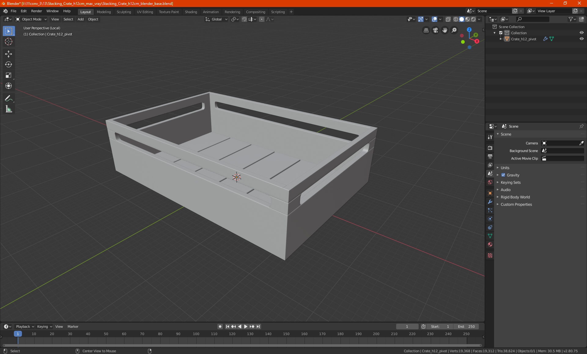Jump to the animation start frame
Screen dimensions: 587x354
click(227, 327)
